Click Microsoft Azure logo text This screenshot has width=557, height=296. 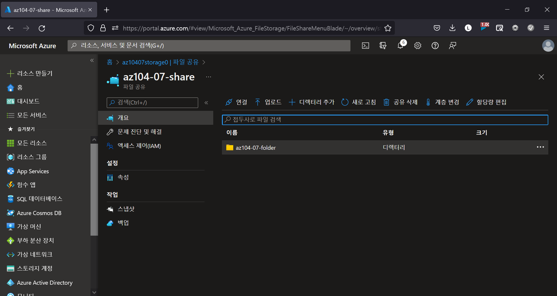click(32, 46)
